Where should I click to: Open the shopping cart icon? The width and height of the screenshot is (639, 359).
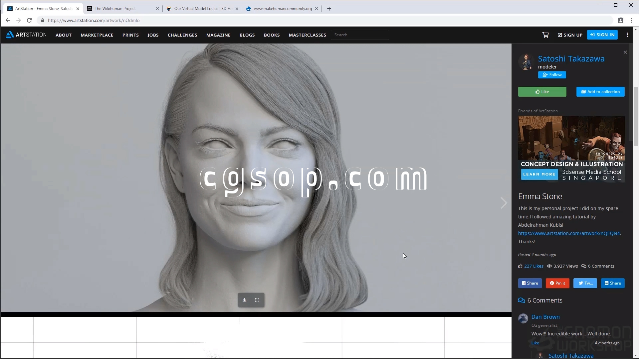[x=545, y=35]
